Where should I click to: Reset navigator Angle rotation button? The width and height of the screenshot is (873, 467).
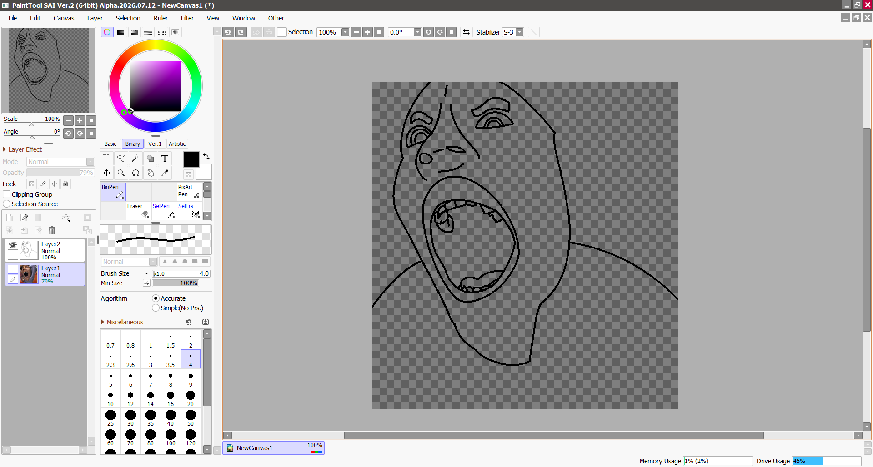[91, 133]
